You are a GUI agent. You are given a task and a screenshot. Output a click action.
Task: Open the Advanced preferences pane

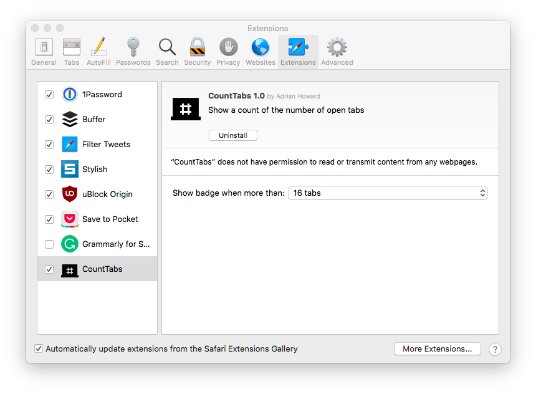(x=337, y=52)
